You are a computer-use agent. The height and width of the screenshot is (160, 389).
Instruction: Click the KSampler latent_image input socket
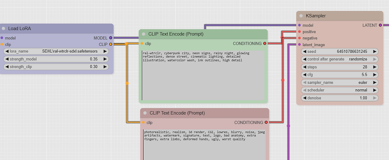coord(299,45)
